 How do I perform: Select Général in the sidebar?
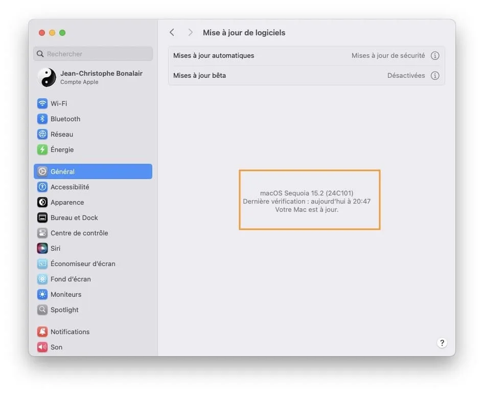coord(93,171)
